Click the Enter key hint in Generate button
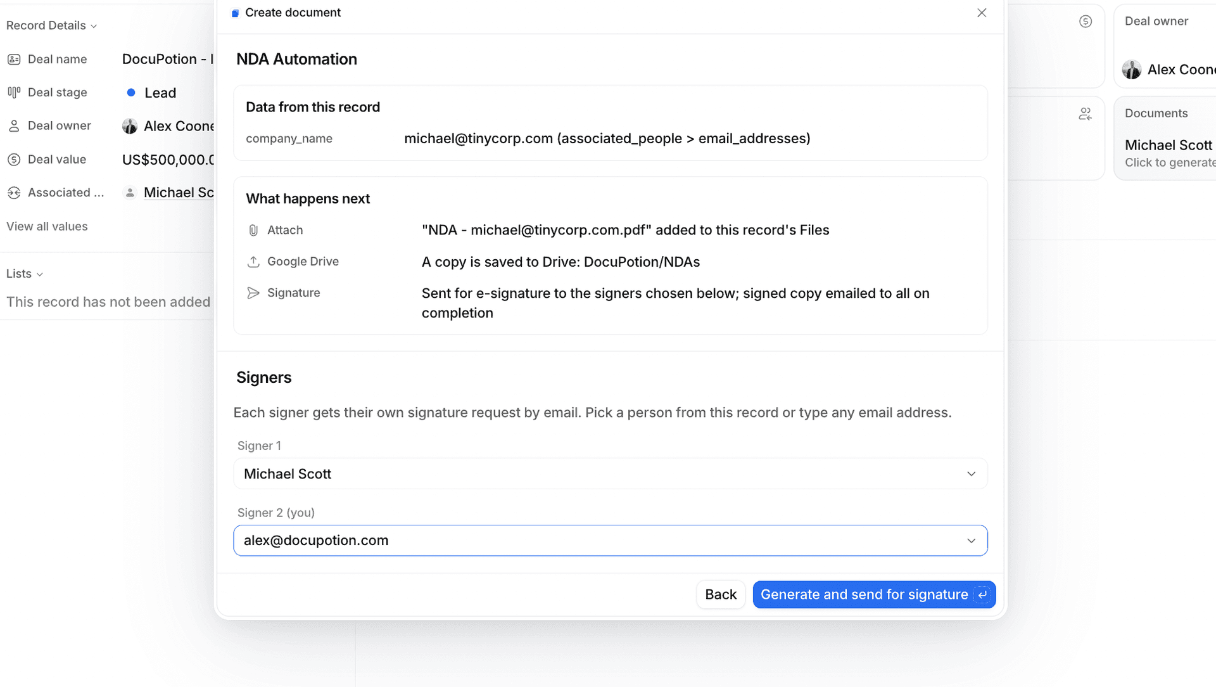This screenshot has height=687, width=1216. coord(982,595)
